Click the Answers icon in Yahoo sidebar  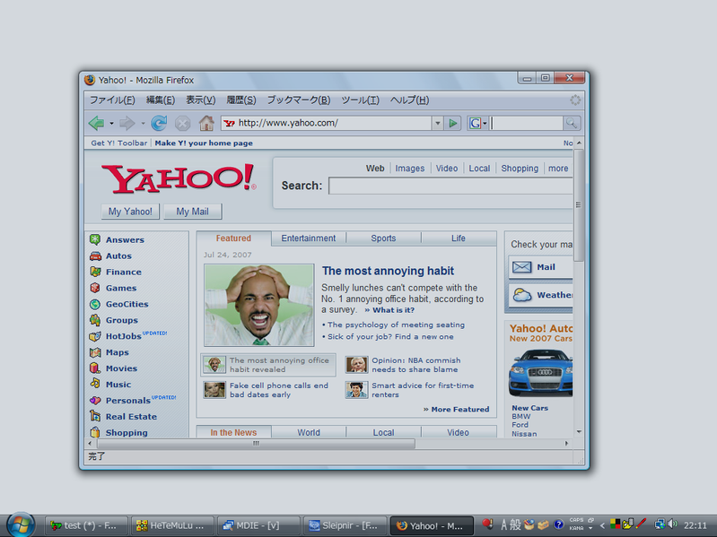click(x=95, y=239)
